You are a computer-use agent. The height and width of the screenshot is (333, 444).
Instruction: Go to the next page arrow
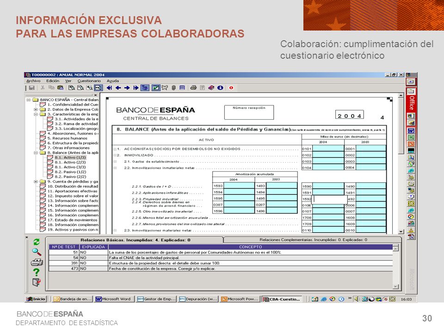coord(127,88)
